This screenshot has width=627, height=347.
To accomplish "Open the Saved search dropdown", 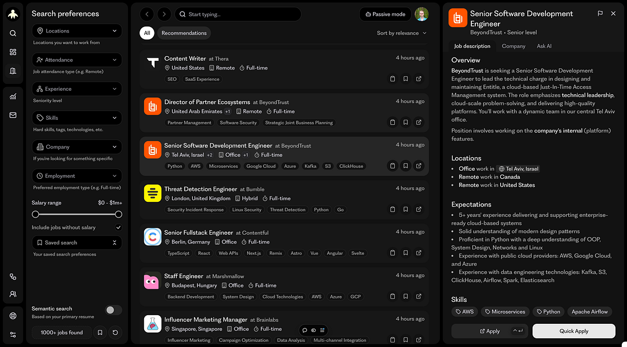I will [77, 242].
